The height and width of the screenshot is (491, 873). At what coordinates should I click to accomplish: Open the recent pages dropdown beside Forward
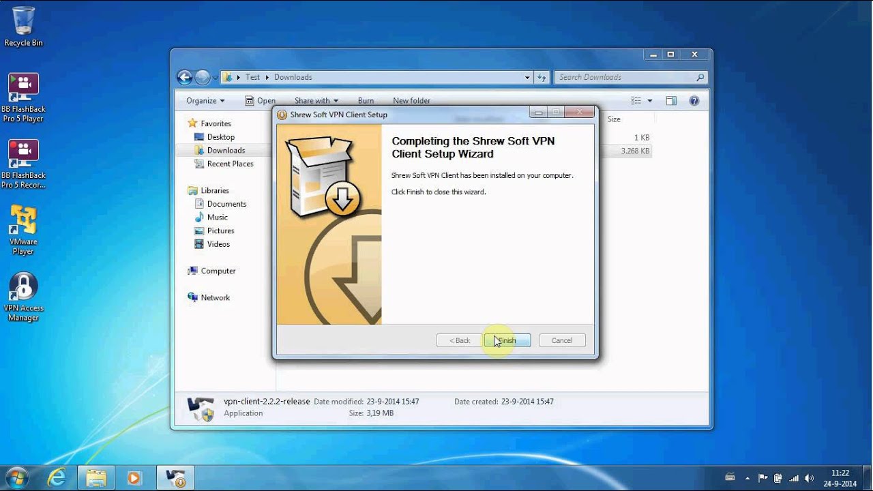click(x=215, y=78)
